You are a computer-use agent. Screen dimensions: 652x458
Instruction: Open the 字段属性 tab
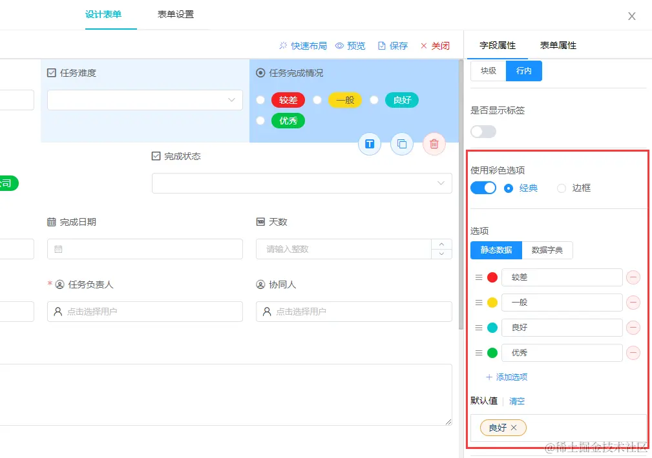(x=498, y=45)
